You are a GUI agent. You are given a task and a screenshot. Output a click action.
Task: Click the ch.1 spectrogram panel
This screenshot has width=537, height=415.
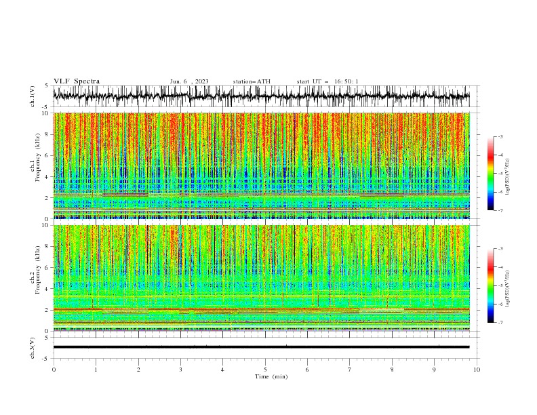(x=261, y=165)
